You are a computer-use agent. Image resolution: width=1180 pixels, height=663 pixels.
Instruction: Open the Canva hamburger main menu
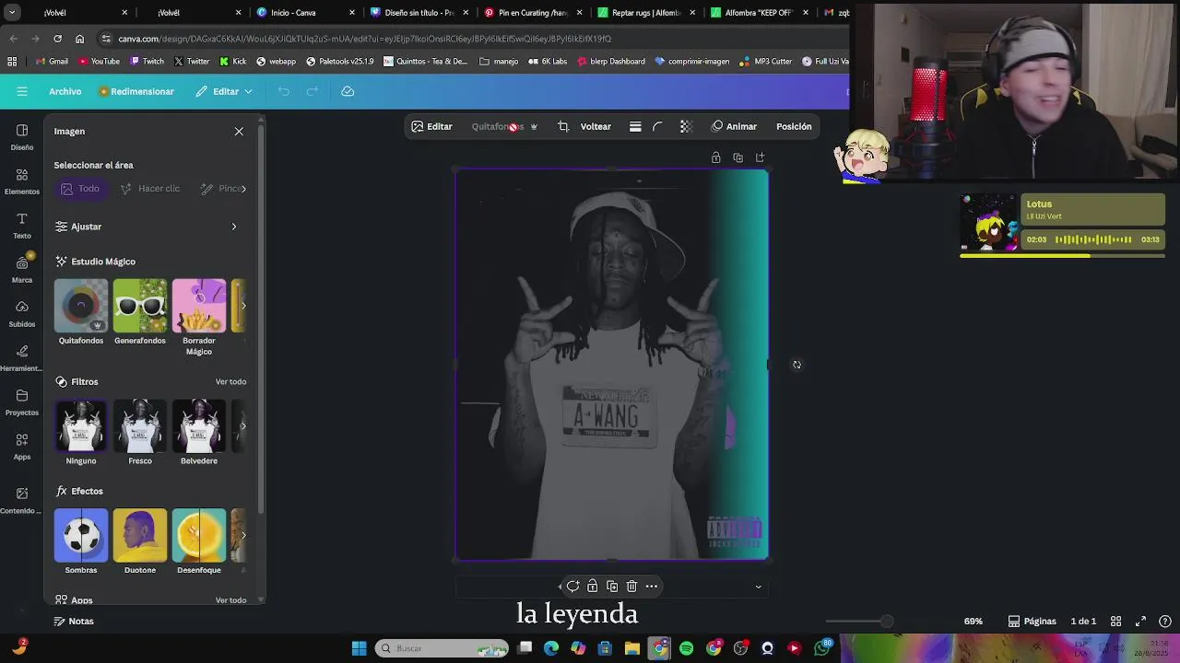pos(22,91)
